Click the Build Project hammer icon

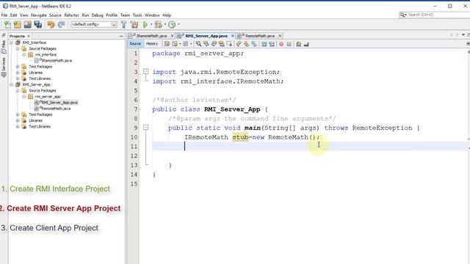pos(123,24)
